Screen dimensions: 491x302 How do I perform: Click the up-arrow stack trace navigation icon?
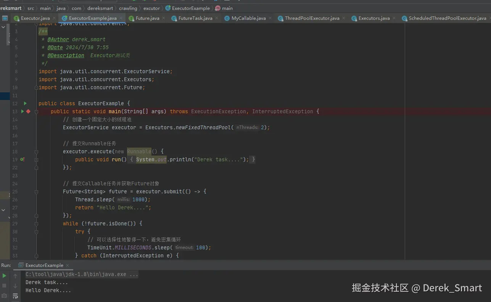(15, 275)
